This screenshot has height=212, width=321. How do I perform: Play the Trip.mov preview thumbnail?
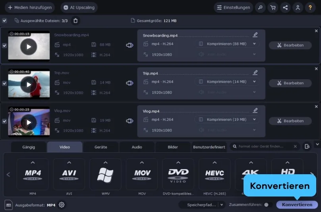point(29,84)
